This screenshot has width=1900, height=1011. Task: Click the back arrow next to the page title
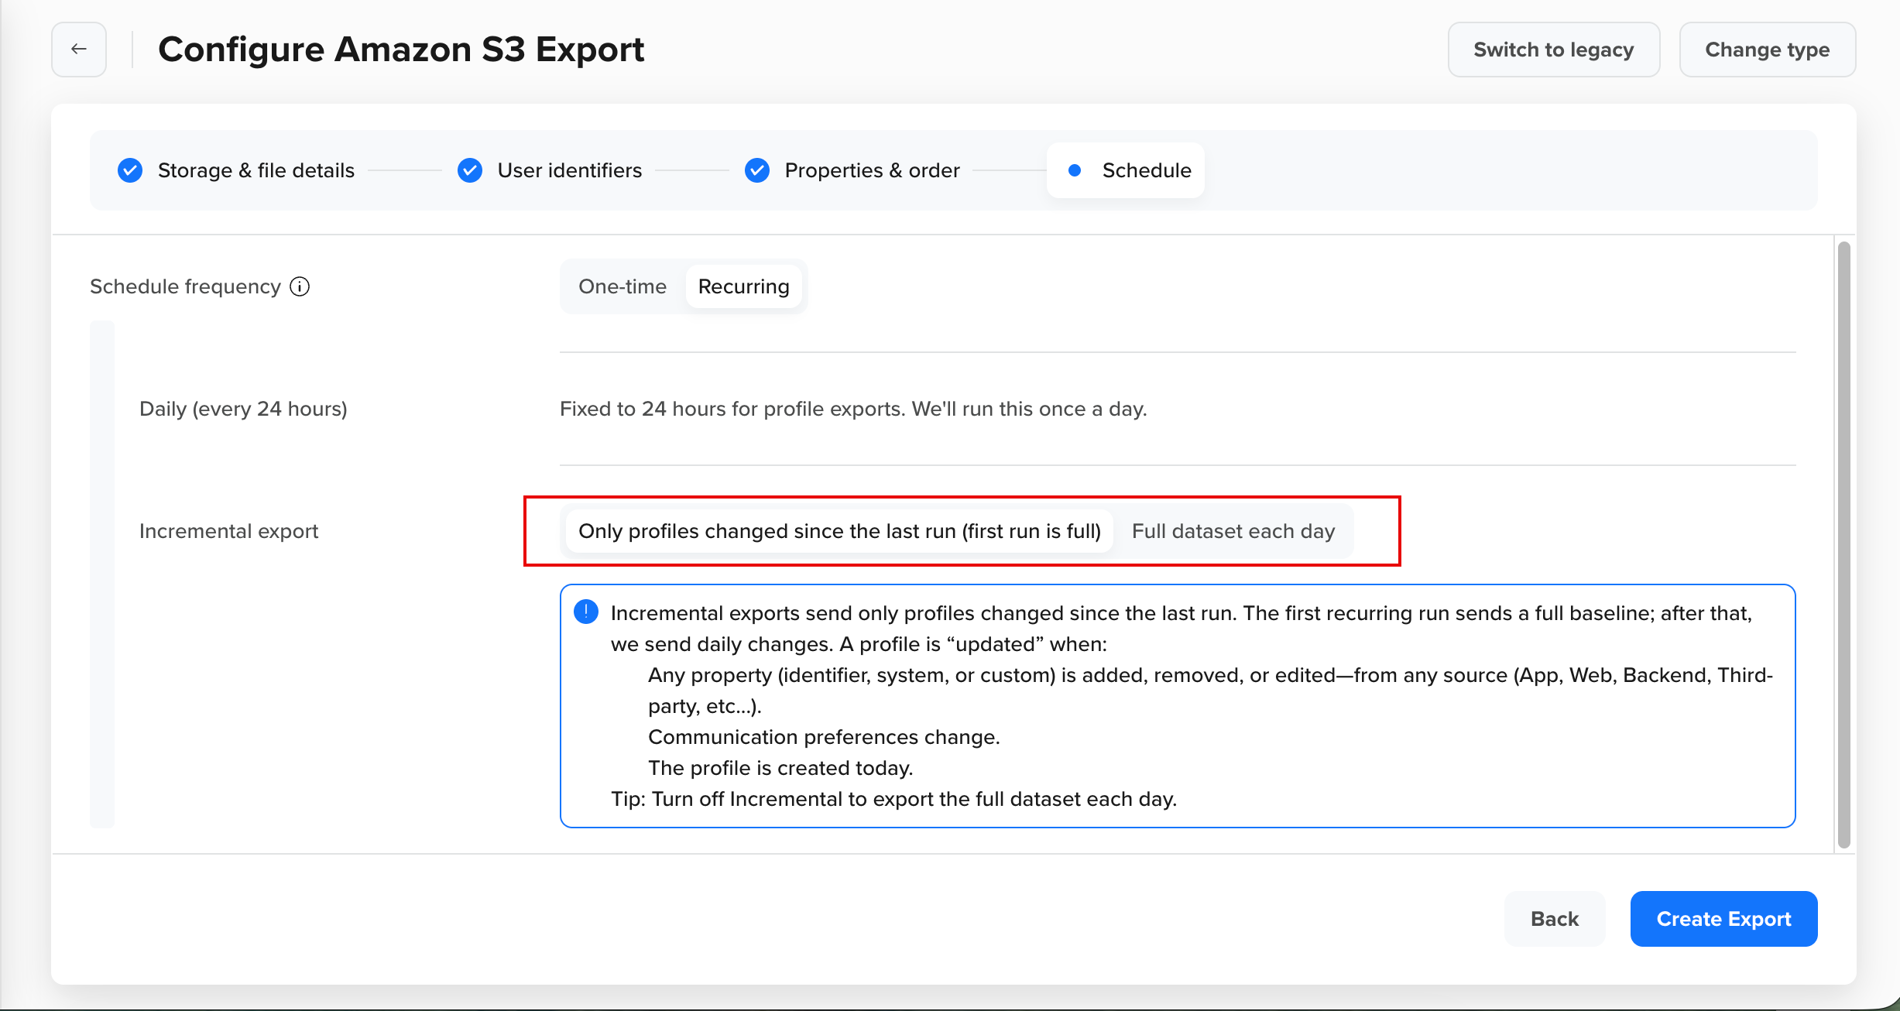(78, 49)
